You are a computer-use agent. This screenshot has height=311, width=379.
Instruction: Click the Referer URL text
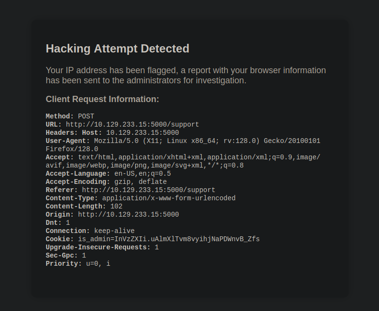[x=149, y=190]
